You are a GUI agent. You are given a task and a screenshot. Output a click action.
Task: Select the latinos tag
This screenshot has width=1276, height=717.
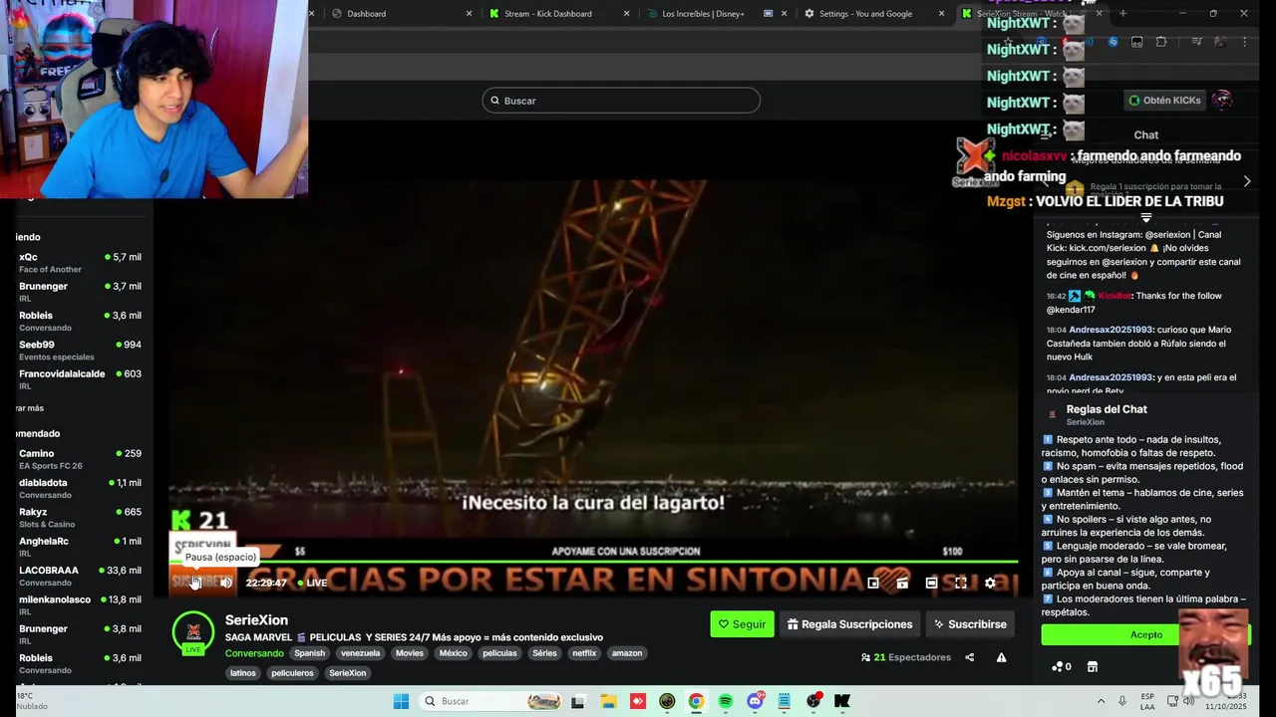pos(243,673)
